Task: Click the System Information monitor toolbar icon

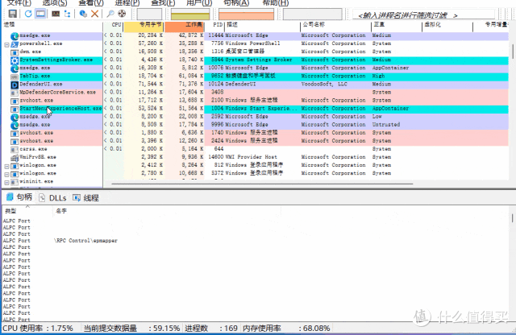Action: pos(56,14)
